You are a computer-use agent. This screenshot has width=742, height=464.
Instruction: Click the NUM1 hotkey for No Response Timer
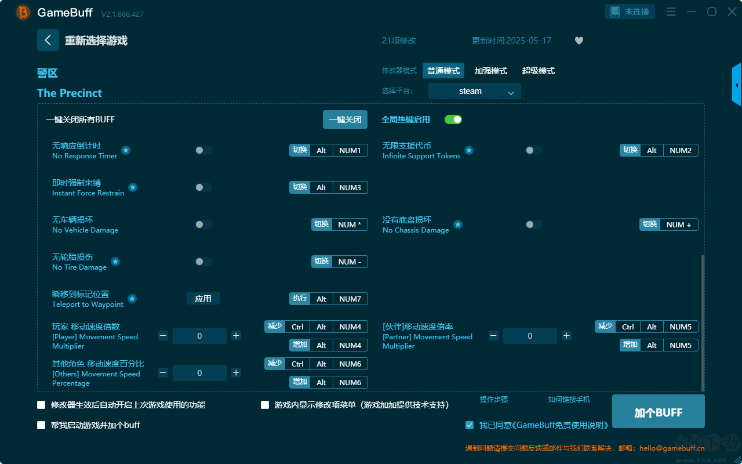[x=350, y=150]
